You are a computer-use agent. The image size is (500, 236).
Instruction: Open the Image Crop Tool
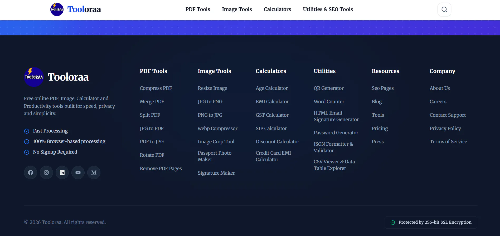[216, 142]
